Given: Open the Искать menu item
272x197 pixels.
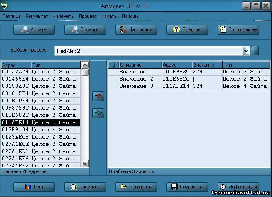Looking at the screenshot, I should pyautogui.click(x=109, y=16).
